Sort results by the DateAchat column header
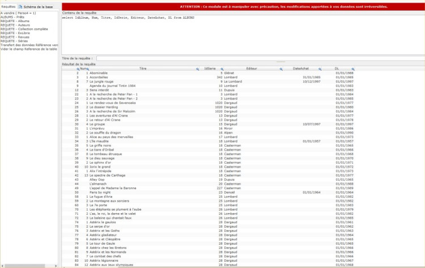Viewport: 425px width, 268px height. click(x=300, y=69)
